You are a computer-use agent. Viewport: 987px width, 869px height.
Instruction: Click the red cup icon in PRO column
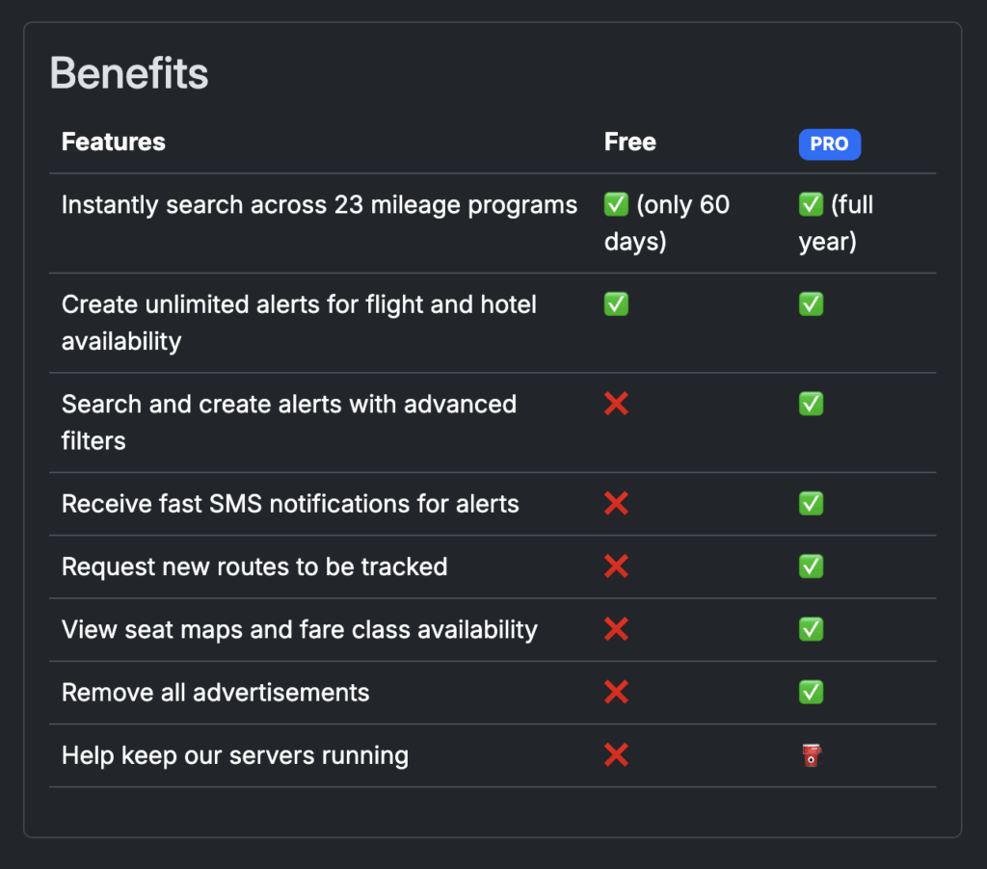[812, 754]
